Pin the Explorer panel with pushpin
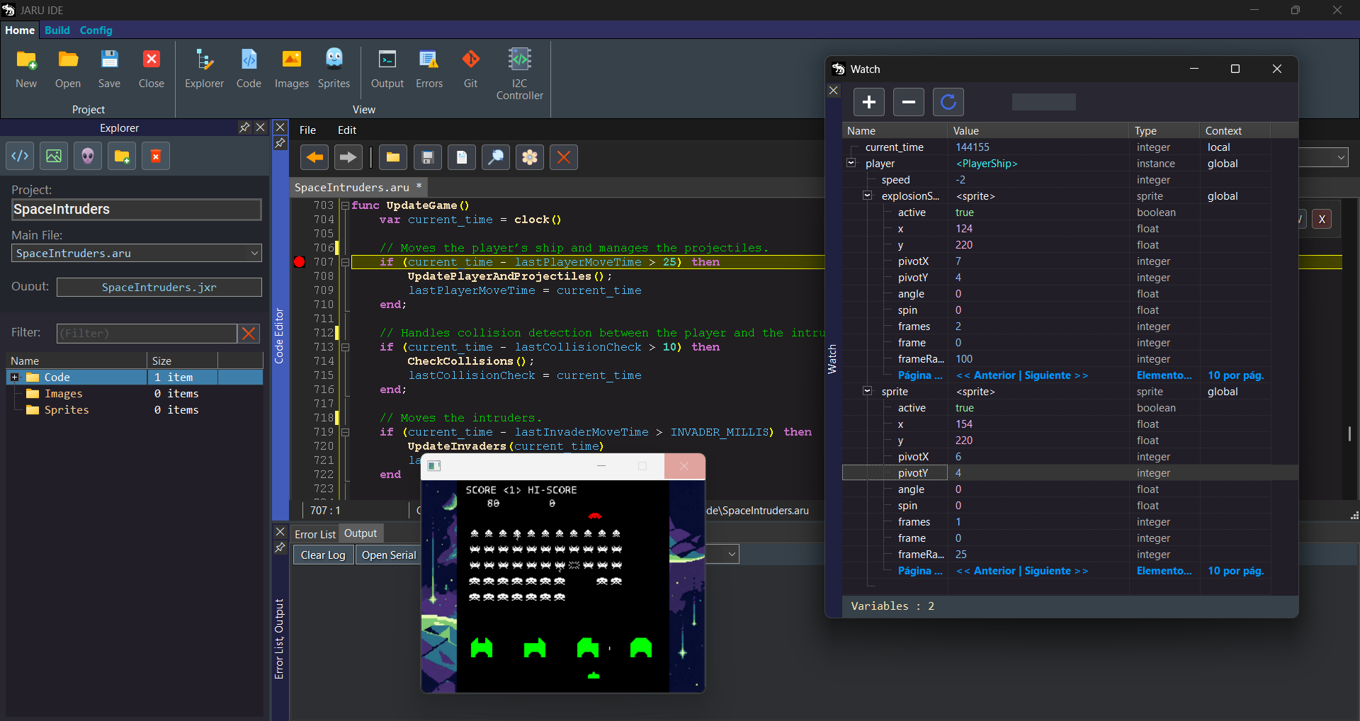The image size is (1360, 721). click(244, 127)
